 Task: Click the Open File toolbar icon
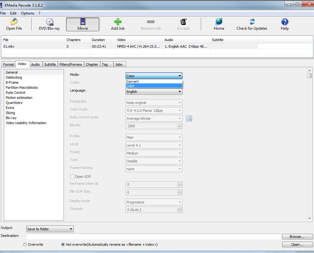coord(14,21)
